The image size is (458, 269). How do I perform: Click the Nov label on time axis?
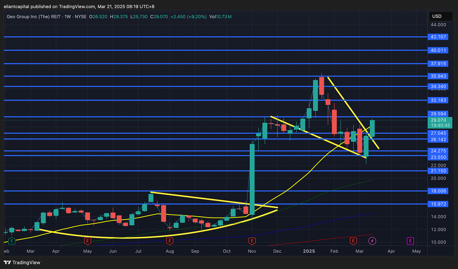click(x=252, y=251)
